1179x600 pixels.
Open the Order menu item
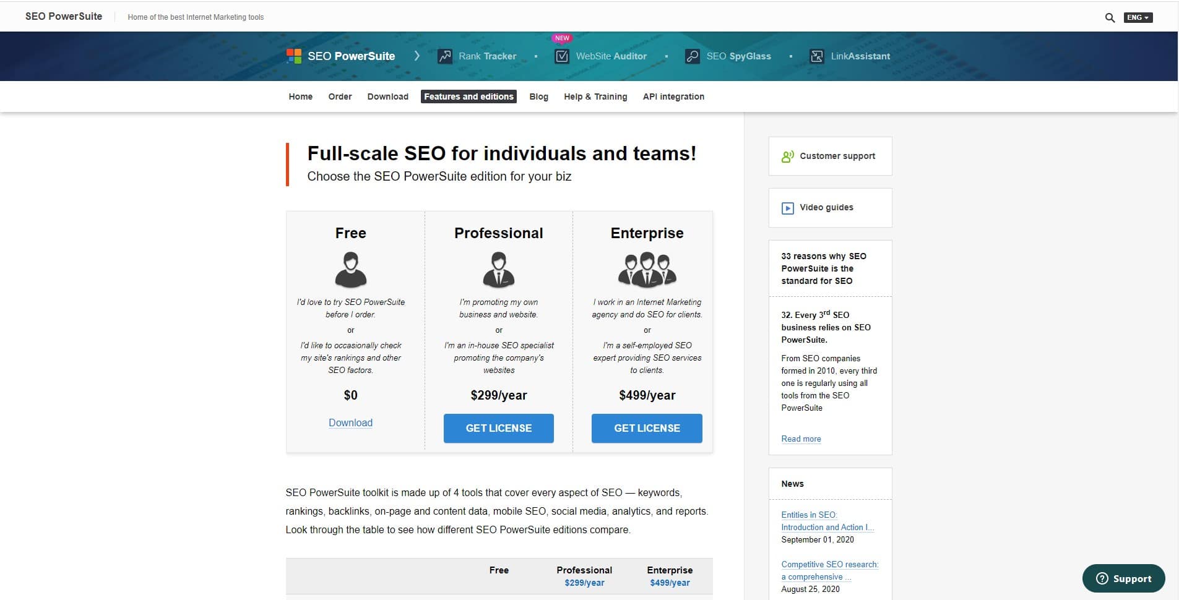tap(340, 96)
